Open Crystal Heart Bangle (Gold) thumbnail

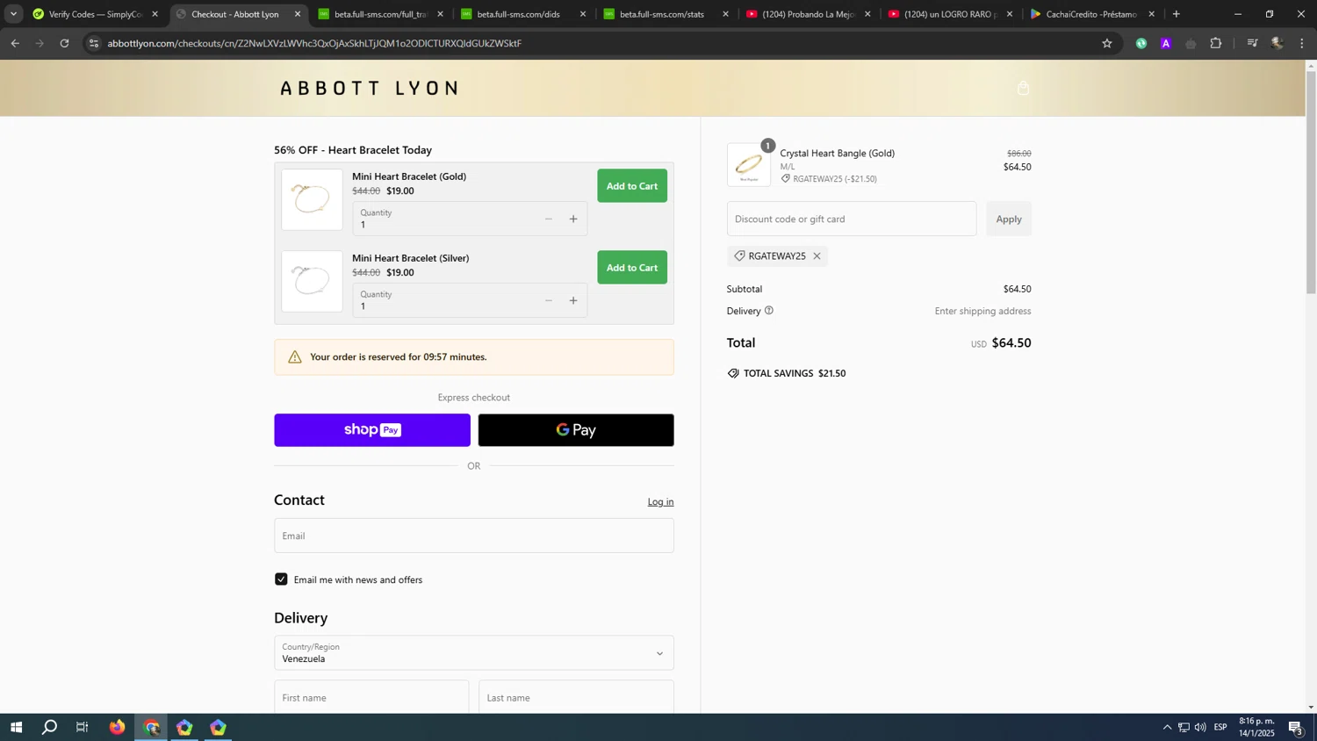[749, 165]
